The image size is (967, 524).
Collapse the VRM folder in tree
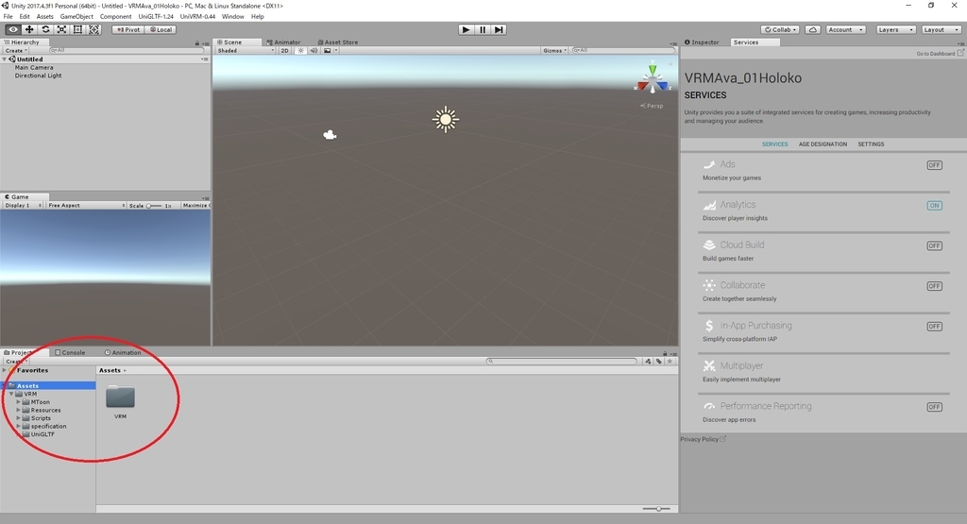(11, 394)
